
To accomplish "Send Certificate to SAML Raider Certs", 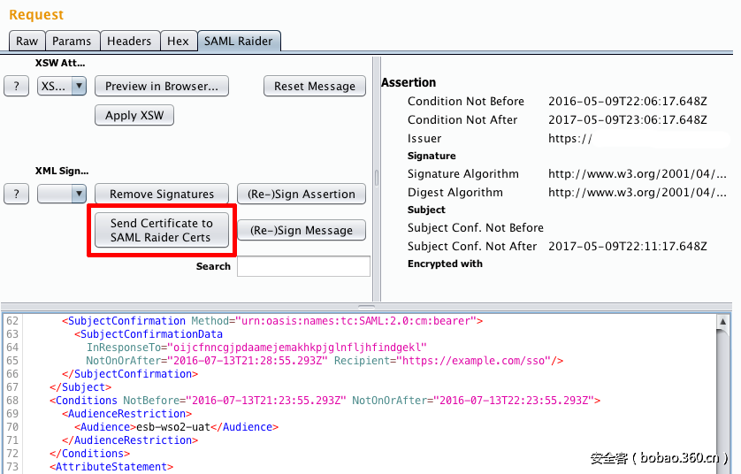I will (161, 230).
